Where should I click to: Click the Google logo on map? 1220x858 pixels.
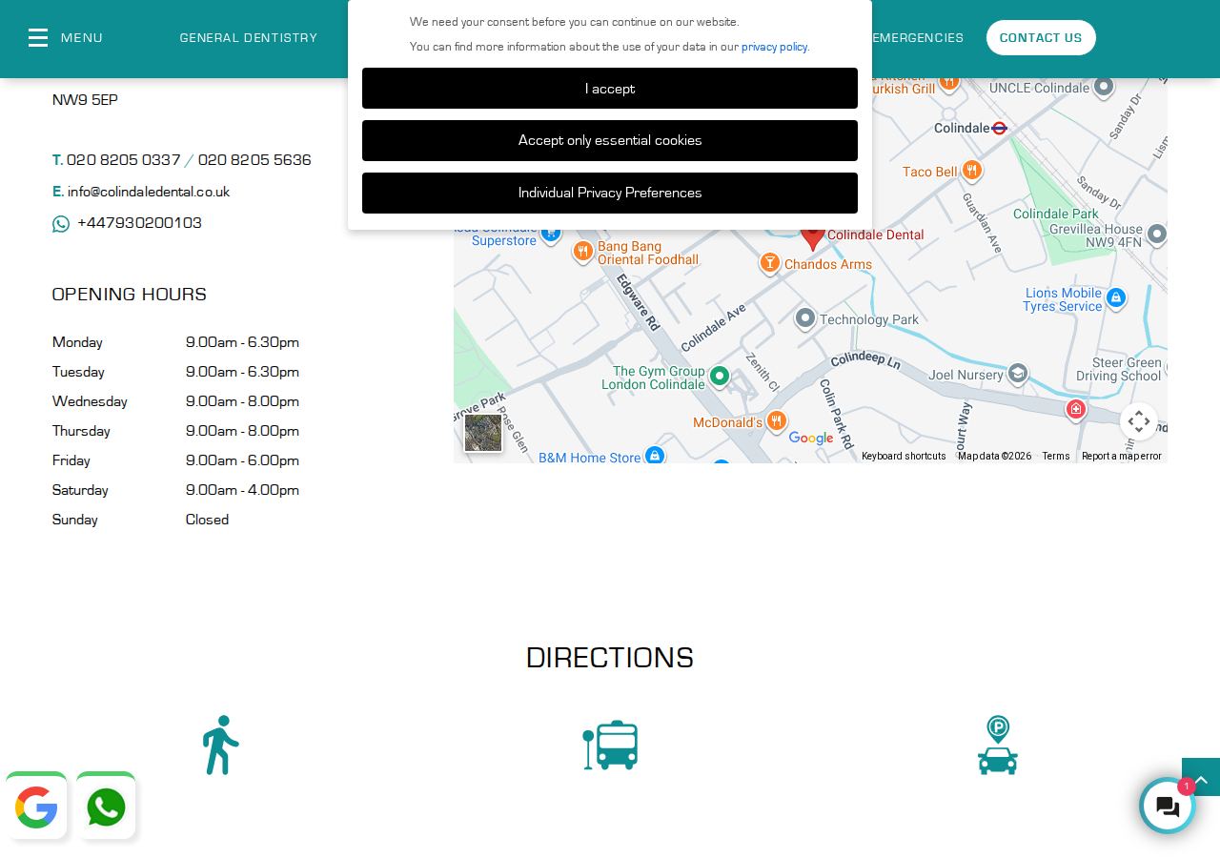(811, 439)
